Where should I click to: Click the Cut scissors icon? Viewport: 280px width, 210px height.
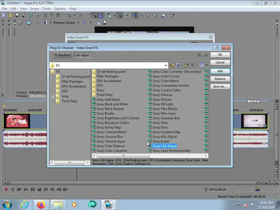(x=46, y=15)
